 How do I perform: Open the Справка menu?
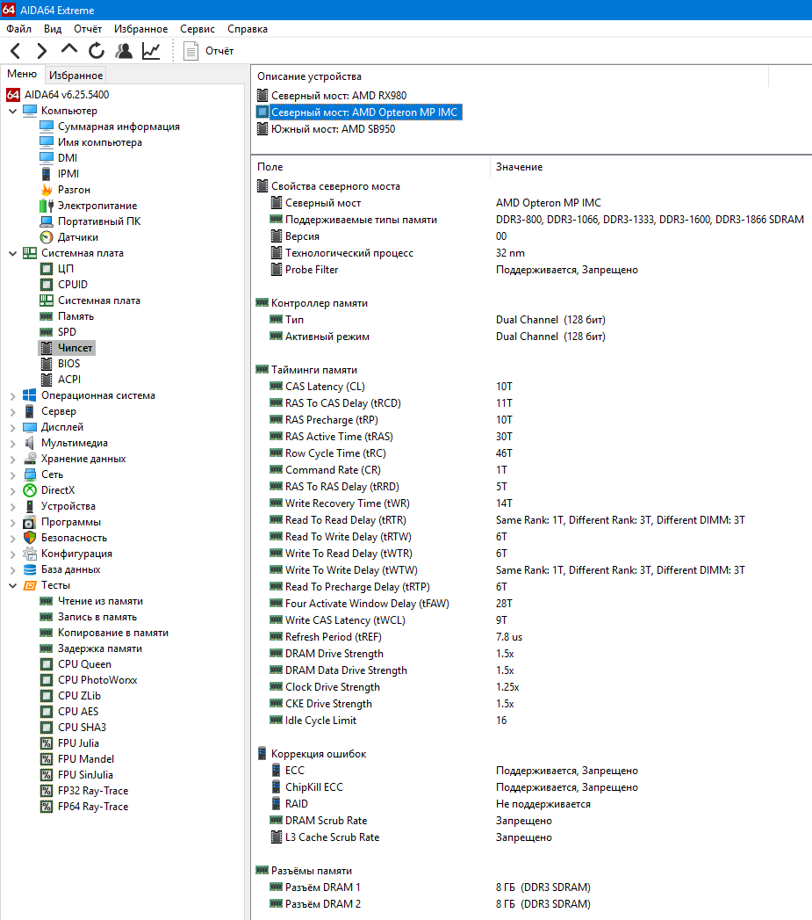pyautogui.click(x=247, y=29)
